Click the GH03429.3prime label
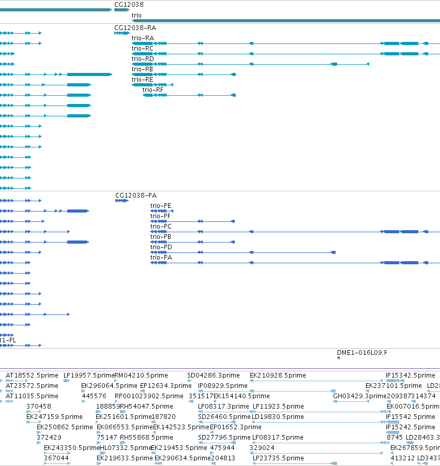Viewport: 440px width, 466px height. (x=360, y=396)
